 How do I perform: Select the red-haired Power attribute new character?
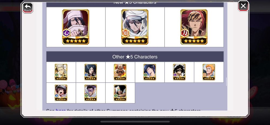click(194, 27)
